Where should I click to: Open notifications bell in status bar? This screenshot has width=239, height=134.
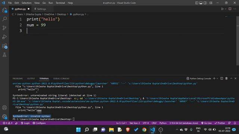pos(235,123)
